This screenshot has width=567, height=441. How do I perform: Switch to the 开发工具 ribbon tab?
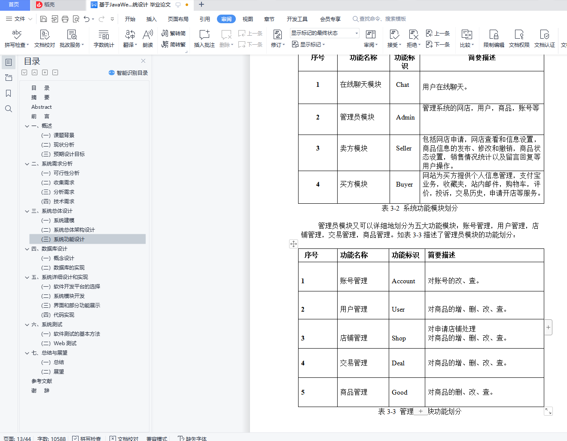(297, 19)
